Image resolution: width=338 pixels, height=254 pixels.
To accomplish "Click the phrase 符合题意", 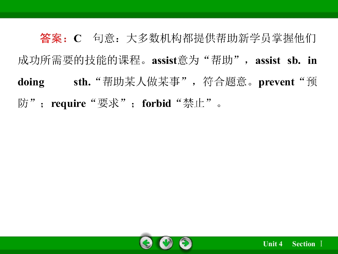I will click(225, 81).
